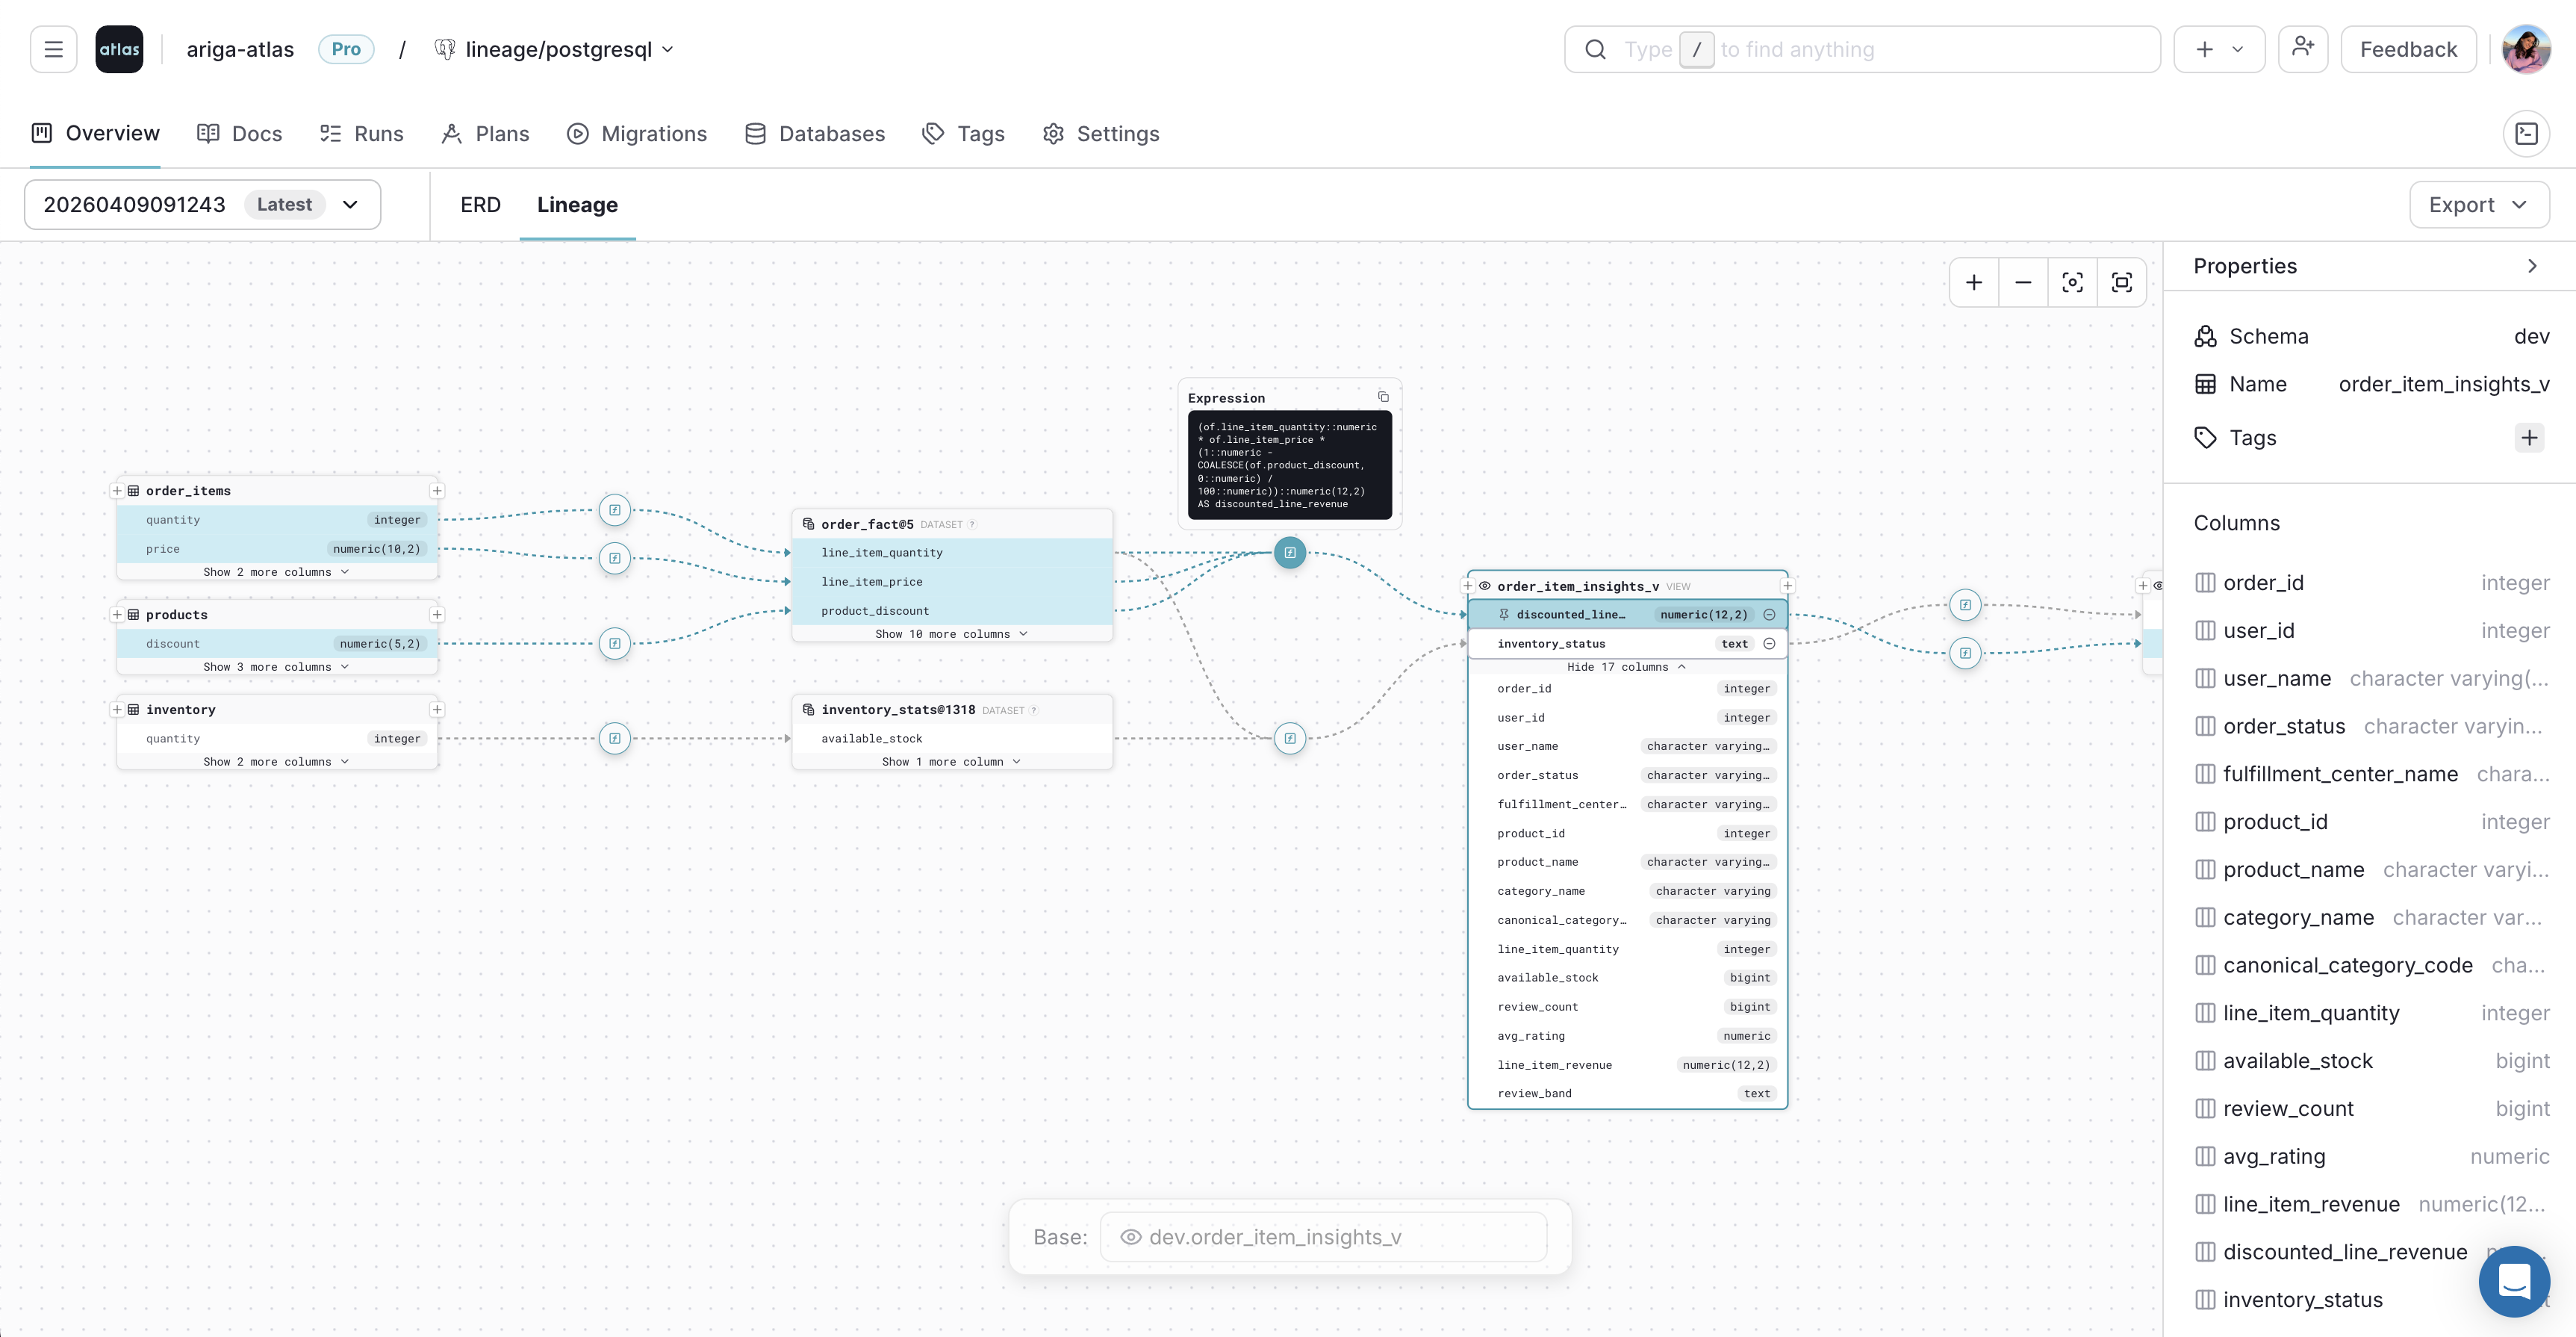This screenshot has height=1337, width=2576.
Task: Click the fit-to-view canvas icon
Action: tap(2073, 281)
